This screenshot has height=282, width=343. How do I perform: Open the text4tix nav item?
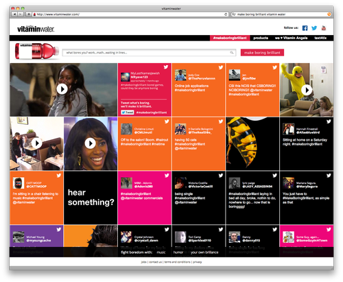pos(320,38)
